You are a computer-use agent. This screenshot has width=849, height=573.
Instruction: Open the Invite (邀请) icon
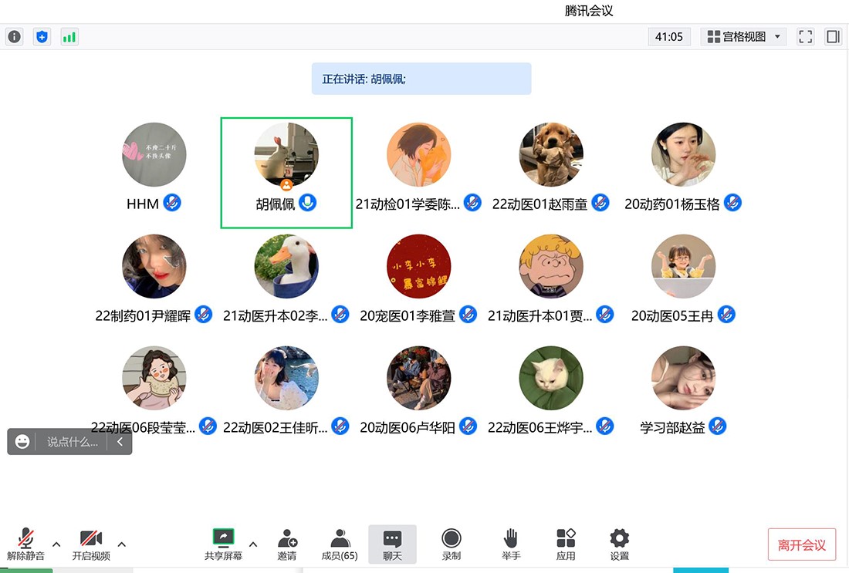point(287,544)
